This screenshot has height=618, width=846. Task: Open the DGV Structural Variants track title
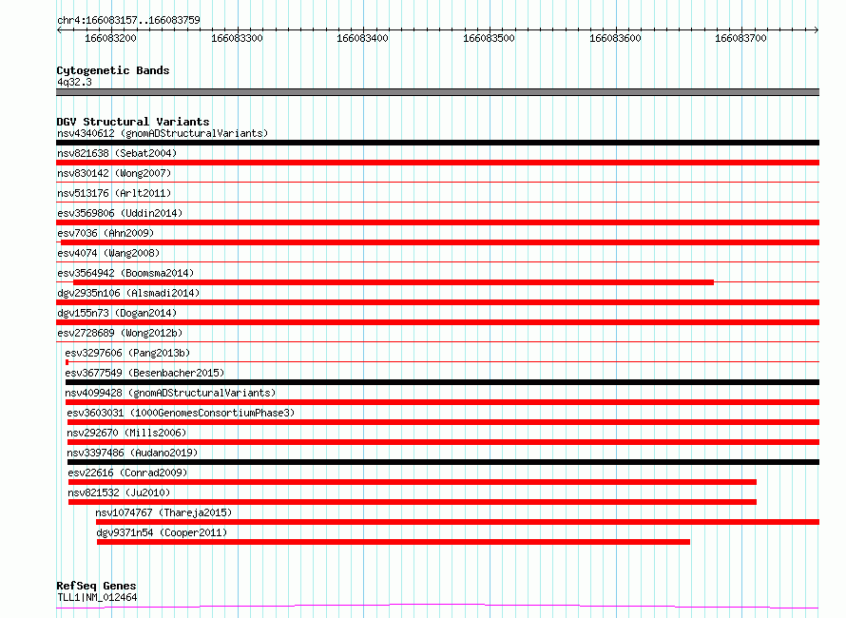pos(133,122)
